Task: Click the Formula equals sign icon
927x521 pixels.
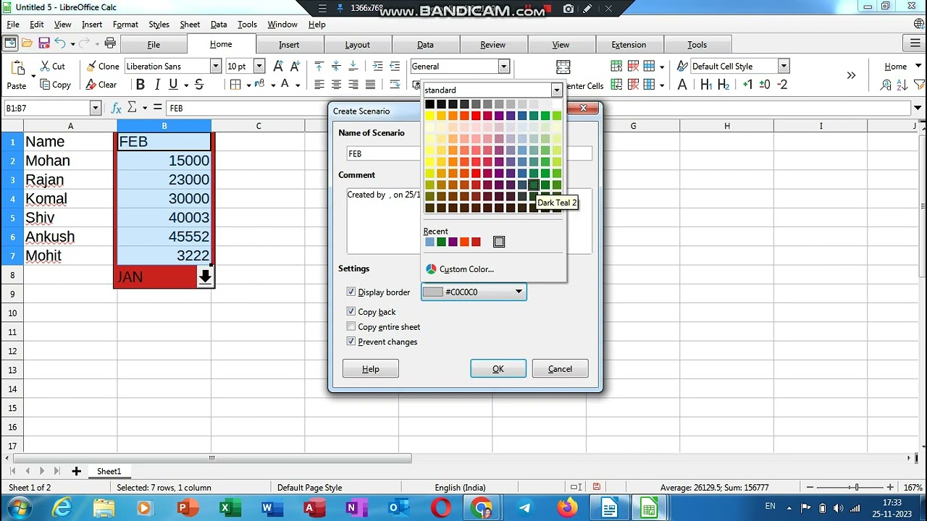Action: click(157, 108)
